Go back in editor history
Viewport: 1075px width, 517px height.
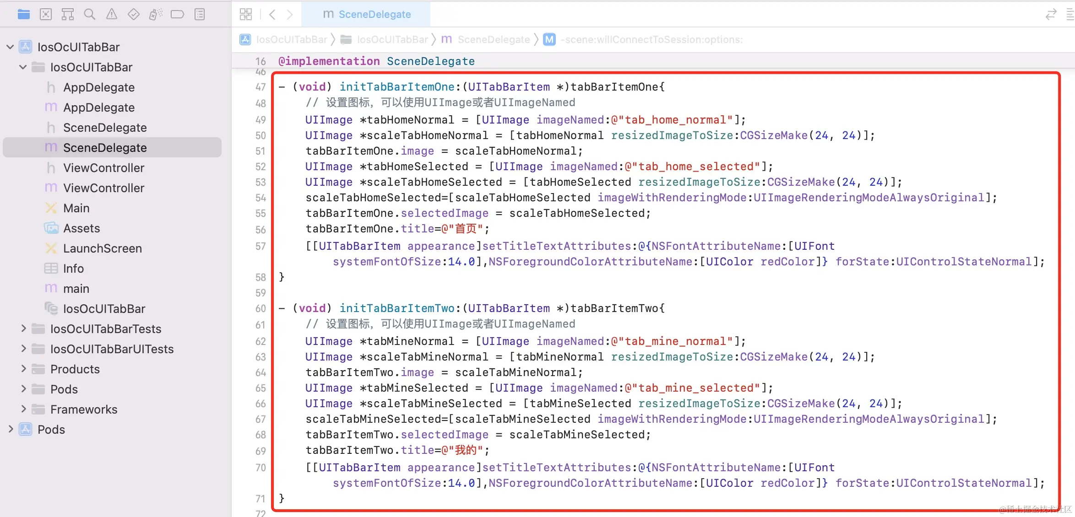[272, 15]
